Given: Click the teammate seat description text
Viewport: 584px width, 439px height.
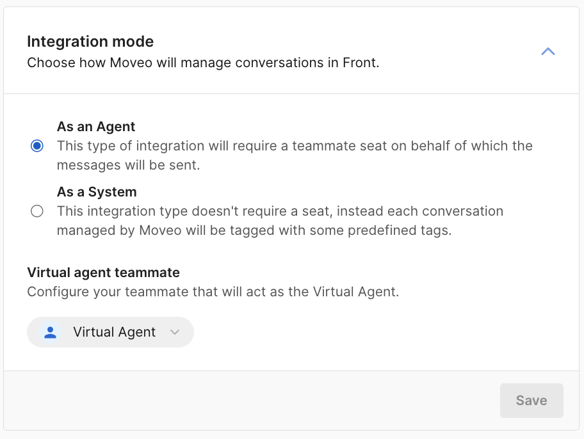Looking at the screenshot, I should click(295, 146).
